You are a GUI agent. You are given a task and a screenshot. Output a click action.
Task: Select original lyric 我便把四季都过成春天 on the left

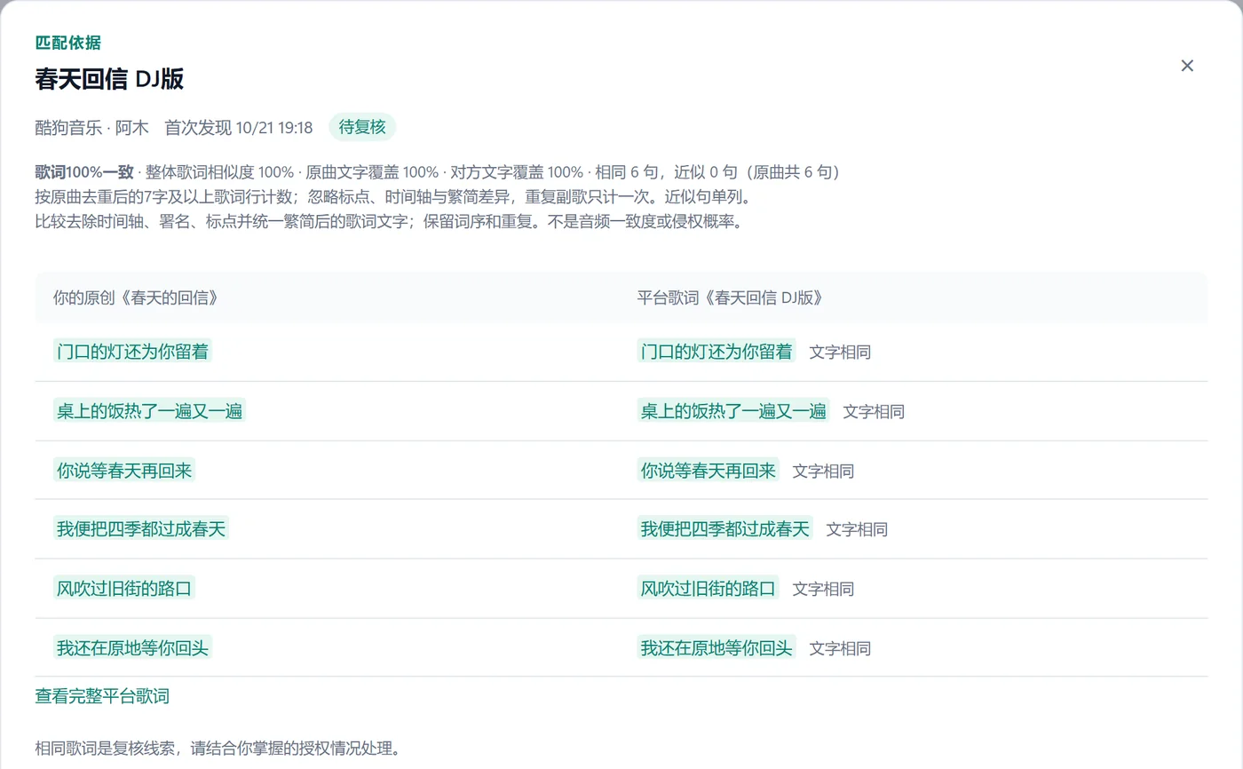(141, 529)
